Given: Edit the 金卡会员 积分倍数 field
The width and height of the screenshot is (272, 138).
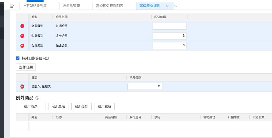Looking at the screenshot, I should point(169,36).
